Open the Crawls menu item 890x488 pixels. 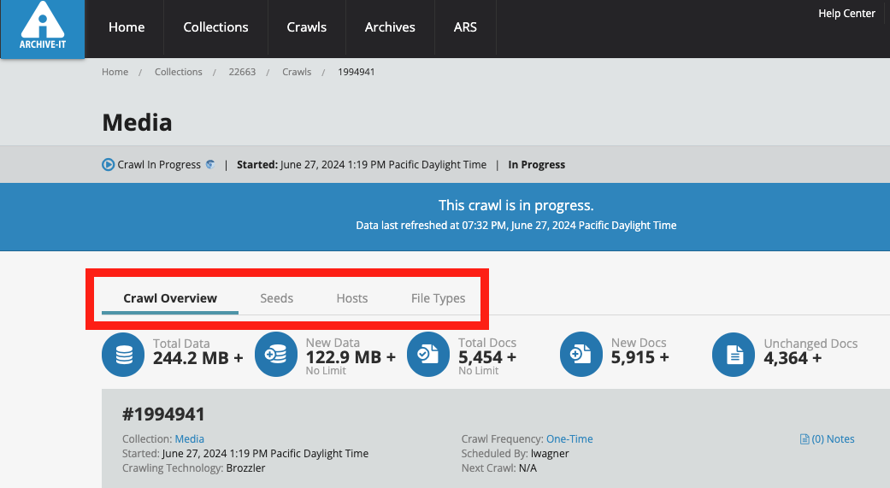click(307, 27)
